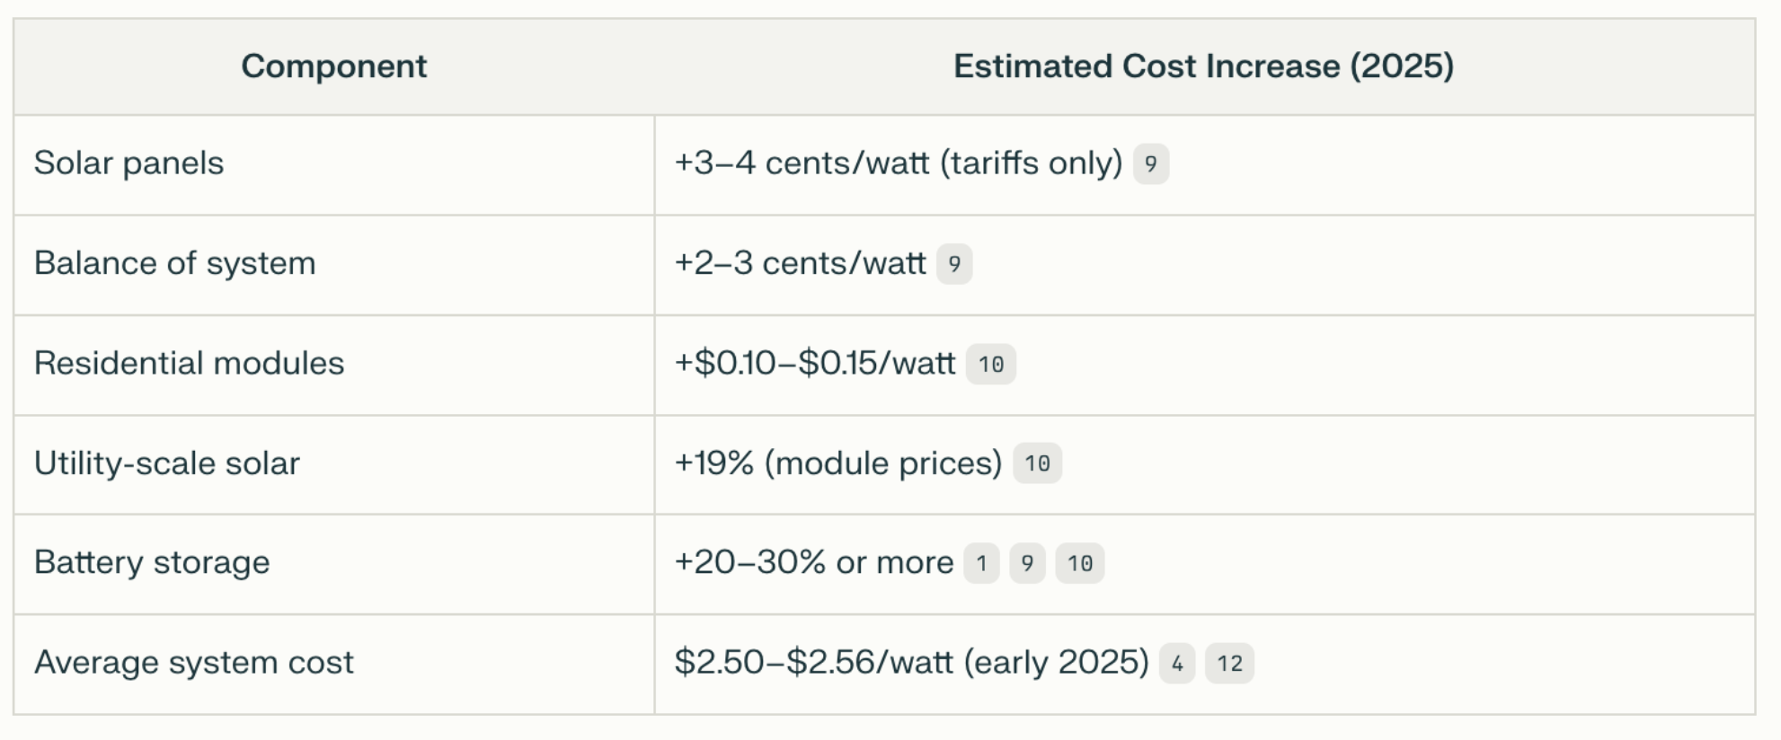Screen dimensions: 1781x740
Task: Open citation 10 beside +19% module prices
Action: pos(1038,463)
